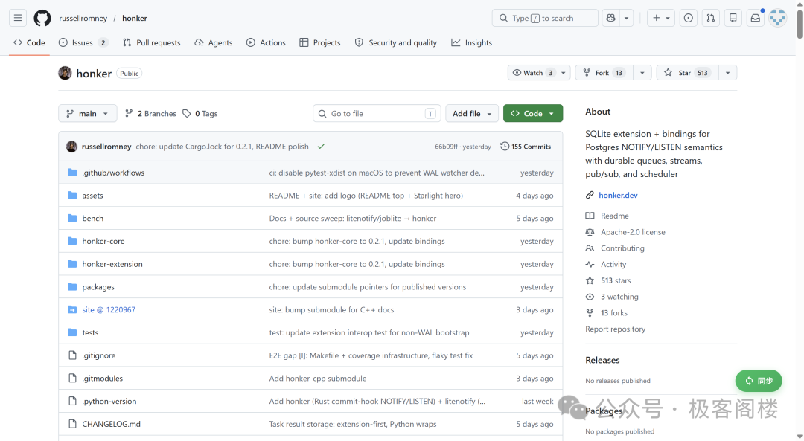Open the main branch selector

click(87, 113)
